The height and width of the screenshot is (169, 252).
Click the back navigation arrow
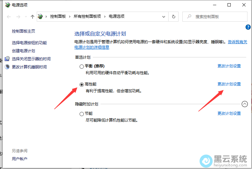(x=9, y=16)
